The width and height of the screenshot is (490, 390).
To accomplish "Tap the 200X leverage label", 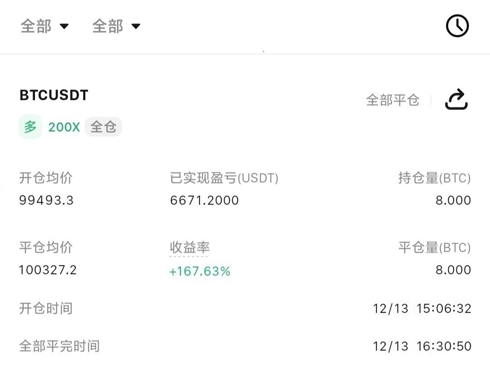I will click(x=64, y=127).
